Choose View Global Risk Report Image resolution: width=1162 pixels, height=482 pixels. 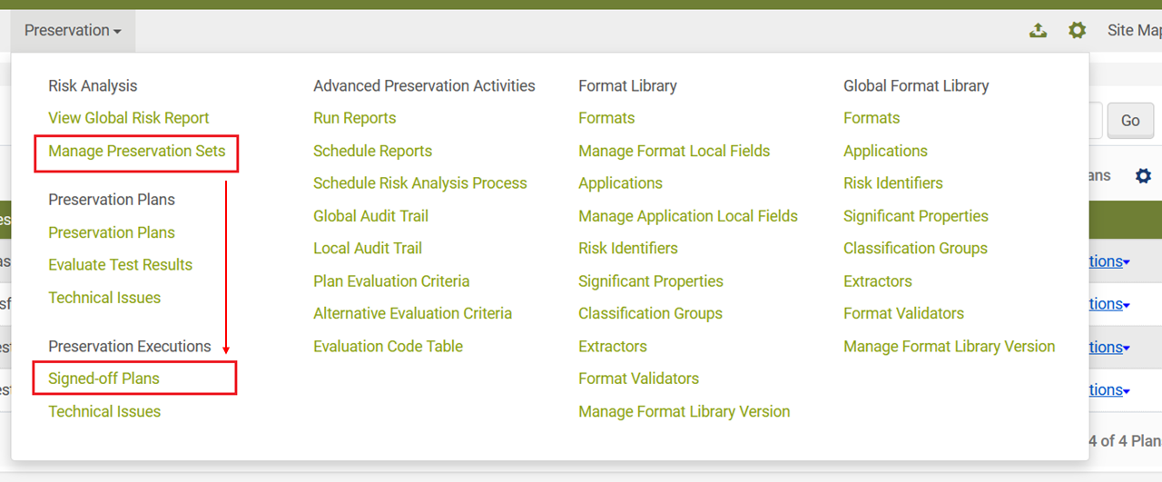point(128,118)
